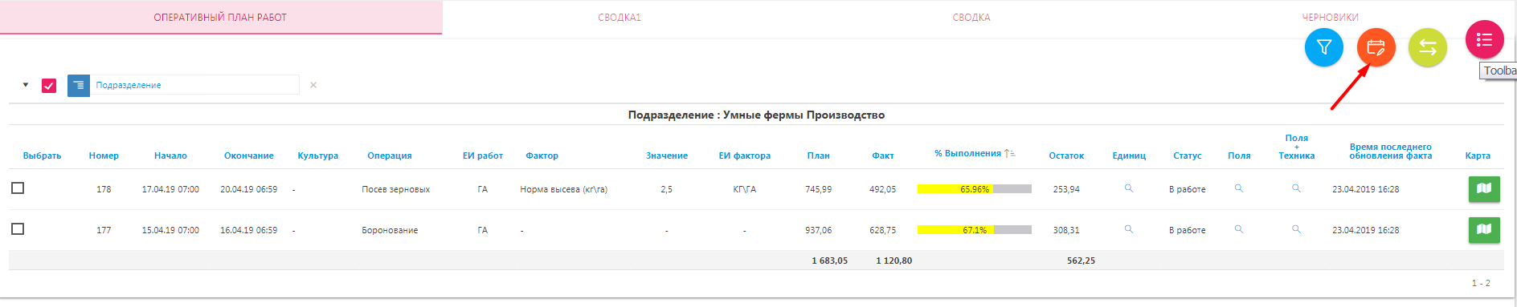Click the Подразделение grouping field
Viewport: 1517px width, 307px height.
[194, 85]
